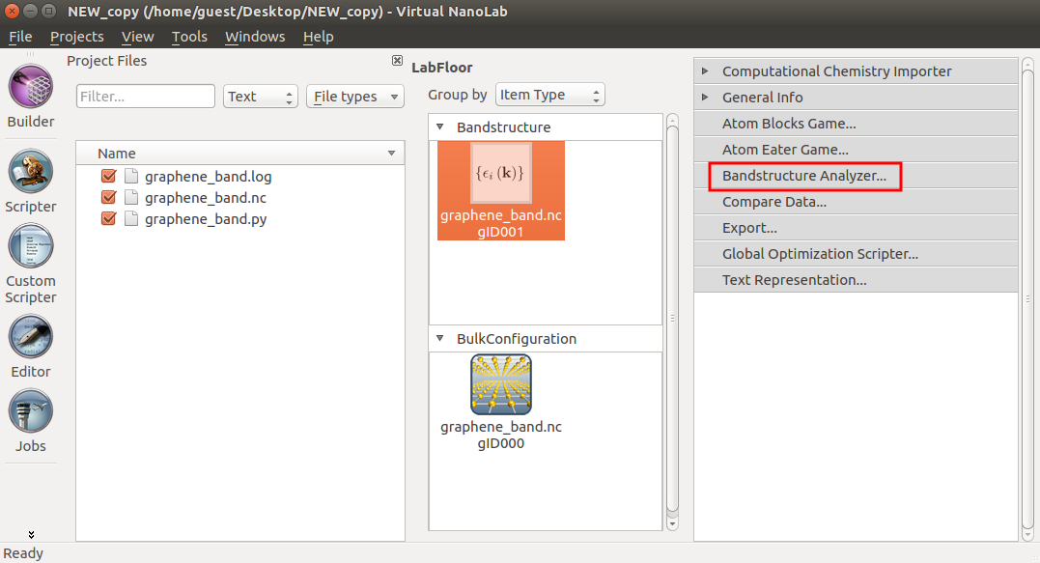Open the Builder tool

click(x=31, y=97)
